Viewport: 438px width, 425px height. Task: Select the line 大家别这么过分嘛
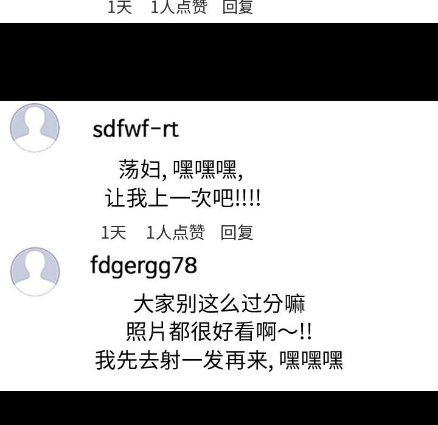point(219,304)
